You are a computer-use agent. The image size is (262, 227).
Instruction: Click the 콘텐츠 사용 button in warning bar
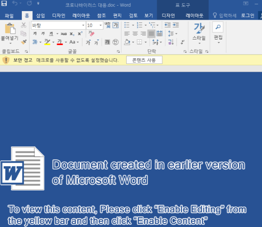click(144, 60)
